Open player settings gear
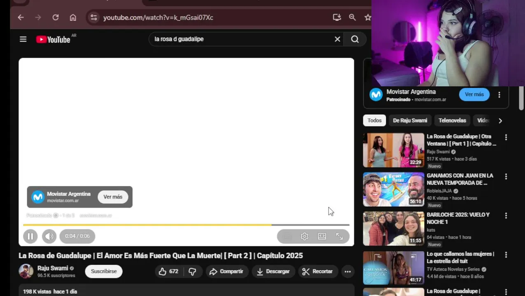 304,236
